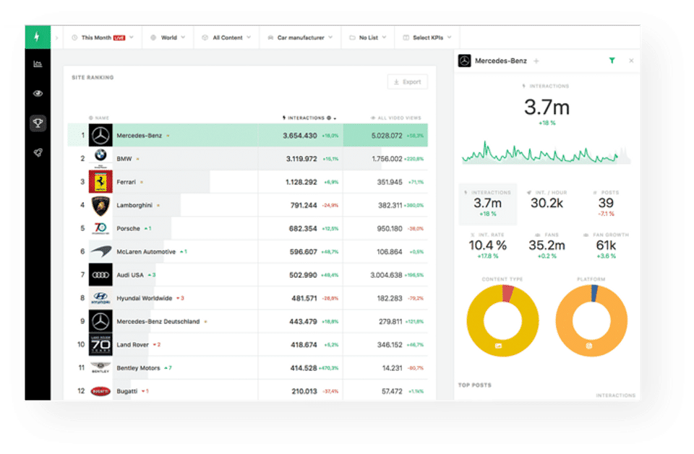Click the Top Posts section heading
This screenshot has height=454, width=694.
(474, 385)
